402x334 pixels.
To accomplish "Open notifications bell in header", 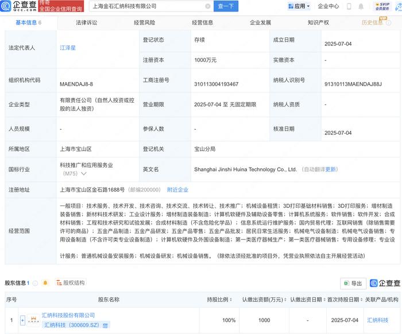I will pyautogui.click(x=361, y=6).
